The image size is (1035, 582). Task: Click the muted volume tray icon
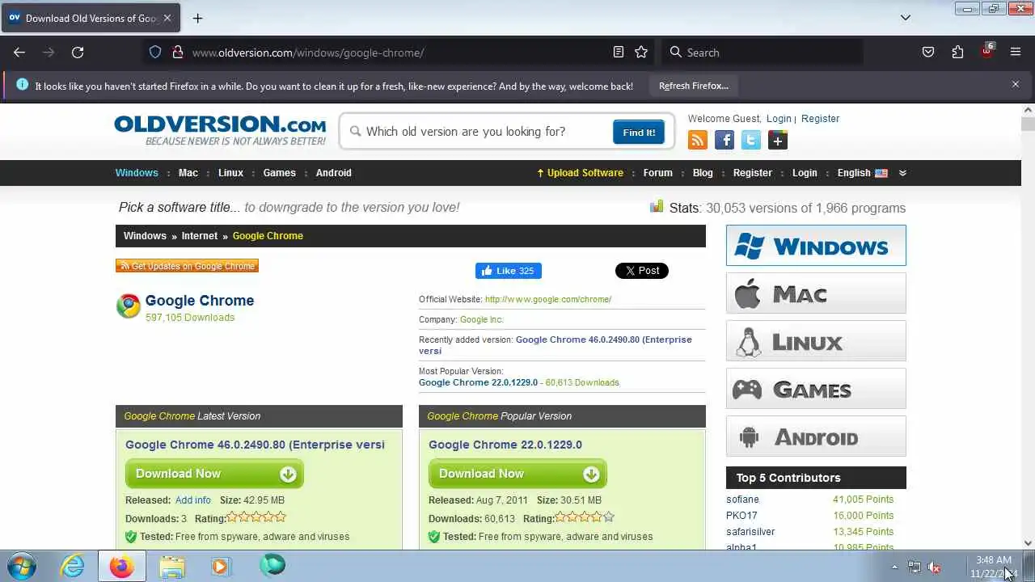[934, 567]
